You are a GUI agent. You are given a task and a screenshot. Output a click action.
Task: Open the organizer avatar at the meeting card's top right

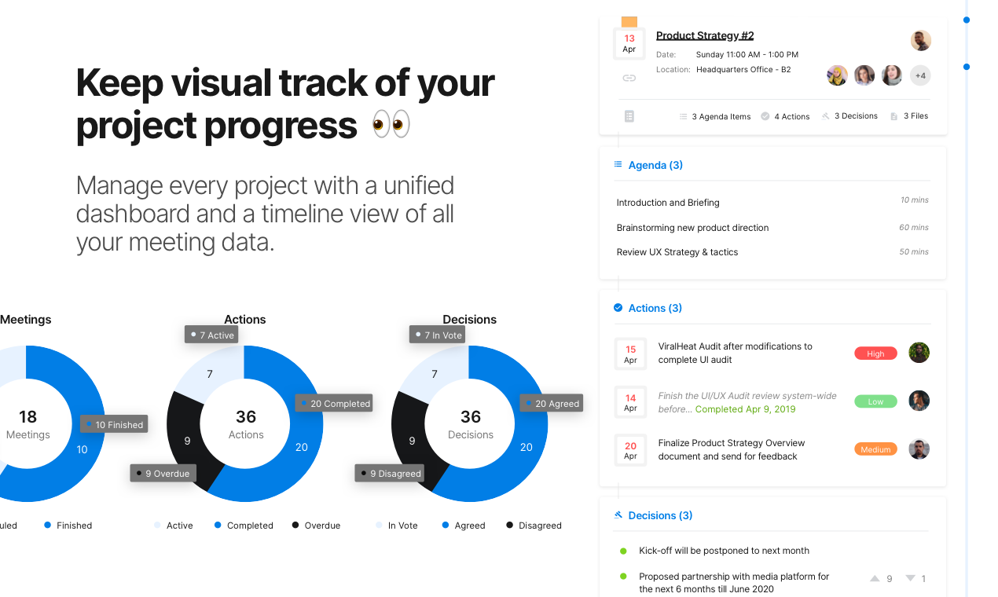(921, 41)
